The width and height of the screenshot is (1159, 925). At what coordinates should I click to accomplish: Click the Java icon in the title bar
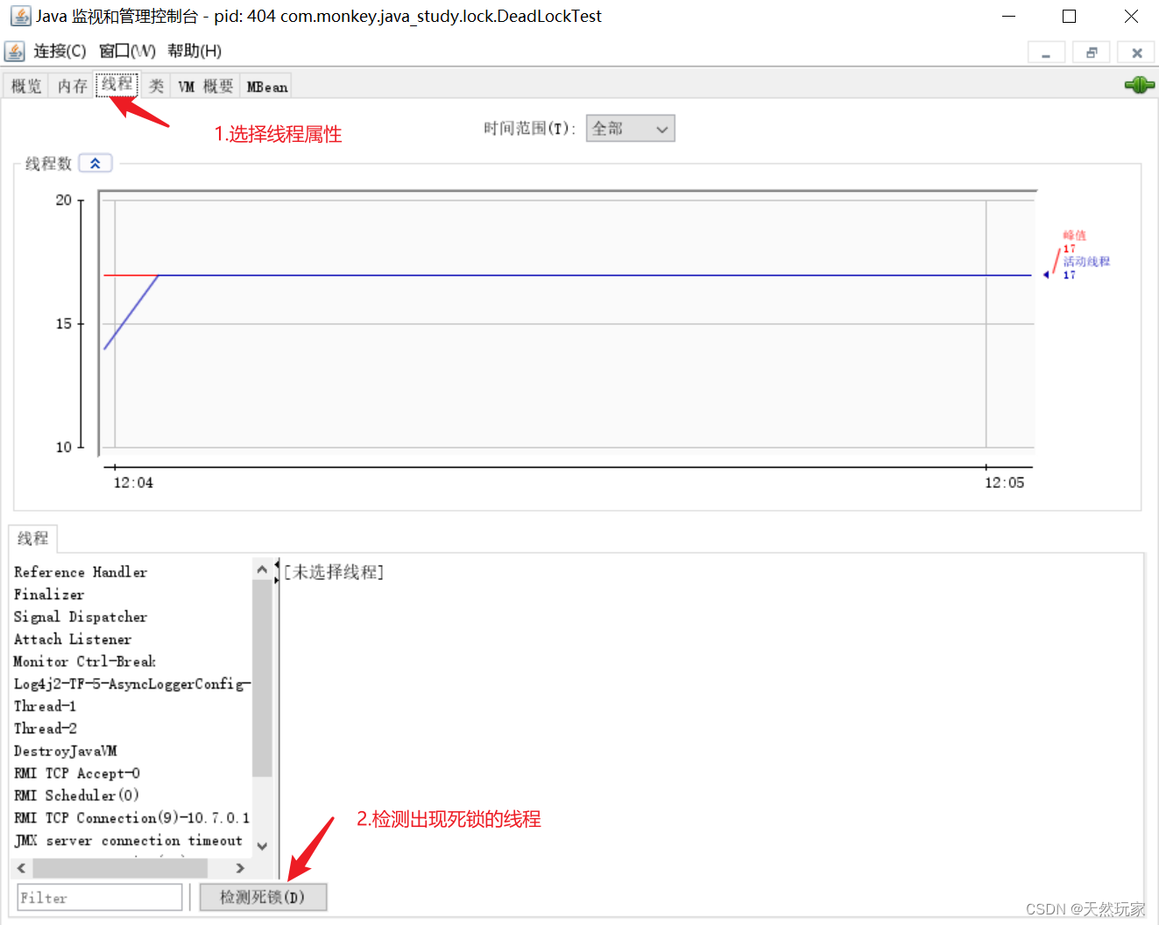[x=20, y=16]
